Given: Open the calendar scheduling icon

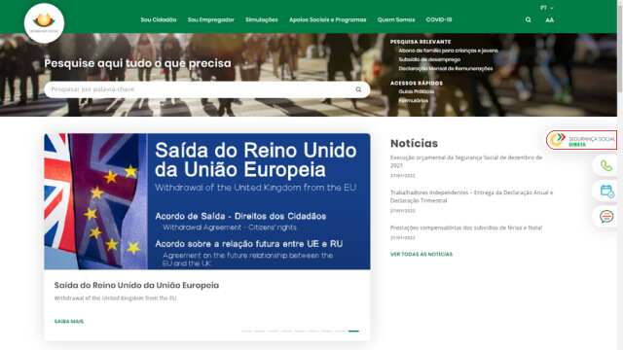Looking at the screenshot, I should (x=606, y=191).
